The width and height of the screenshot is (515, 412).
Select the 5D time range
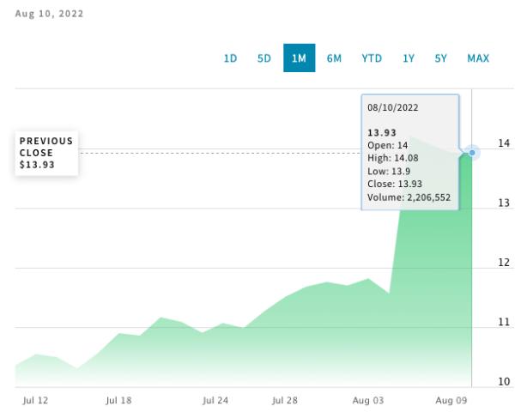(264, 58)
